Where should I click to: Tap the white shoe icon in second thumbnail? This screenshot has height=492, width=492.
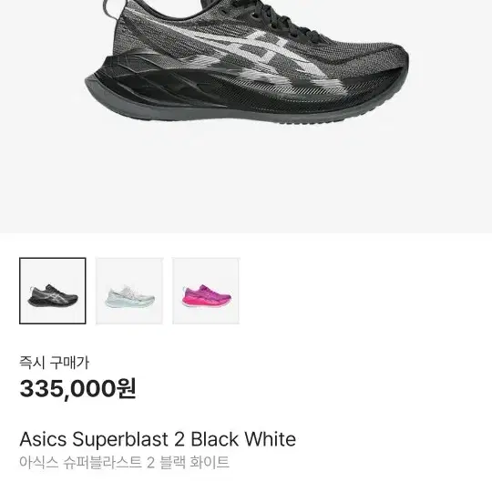point(129,296)
